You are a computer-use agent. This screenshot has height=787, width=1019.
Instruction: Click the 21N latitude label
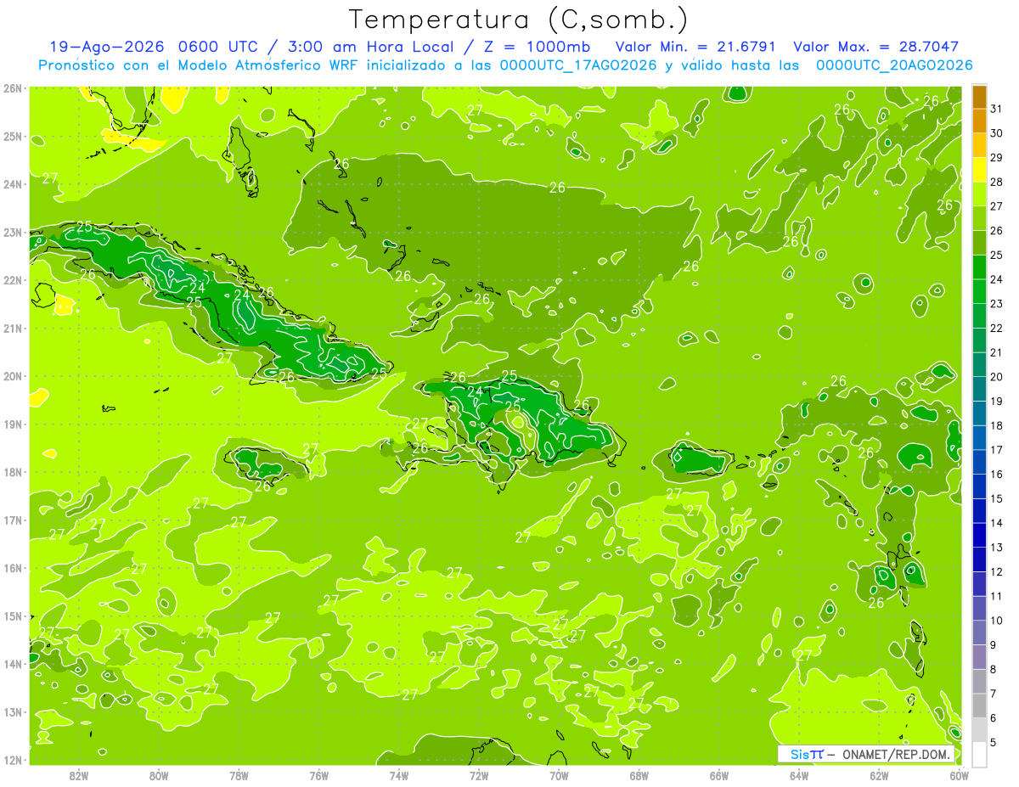pyautogui.click(x=13, y=329)
